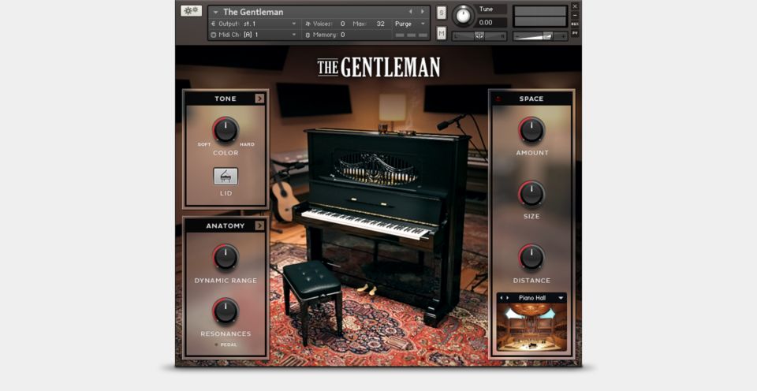Open the instrument options gear icon
Viewport: 757px width, 391px height.
[191, 11]
